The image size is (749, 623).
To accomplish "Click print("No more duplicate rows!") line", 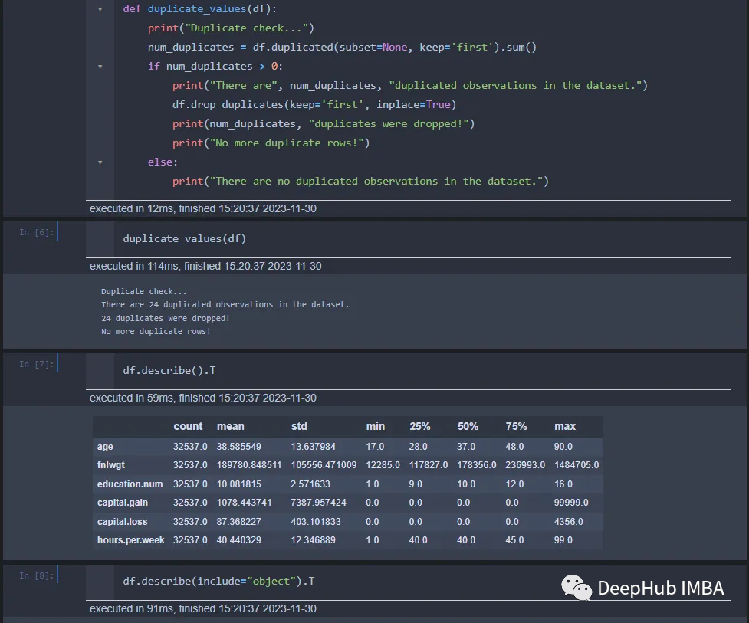I will point(271,143).
